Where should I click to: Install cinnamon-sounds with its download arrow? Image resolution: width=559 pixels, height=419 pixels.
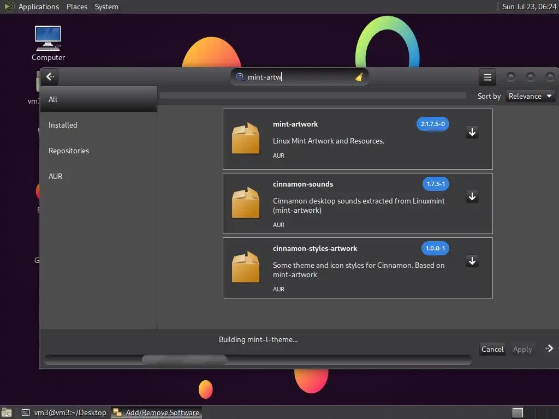[x=472, y=196]
